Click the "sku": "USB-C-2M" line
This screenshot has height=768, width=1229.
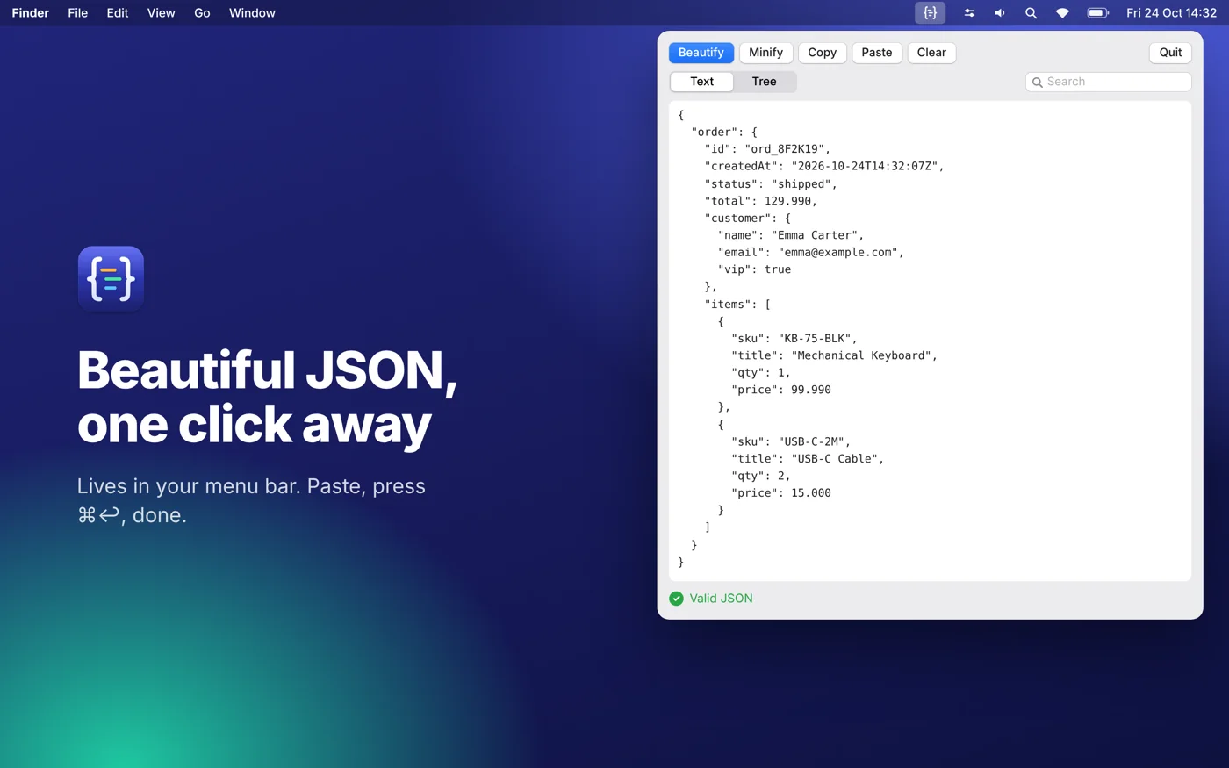[791, 441]
